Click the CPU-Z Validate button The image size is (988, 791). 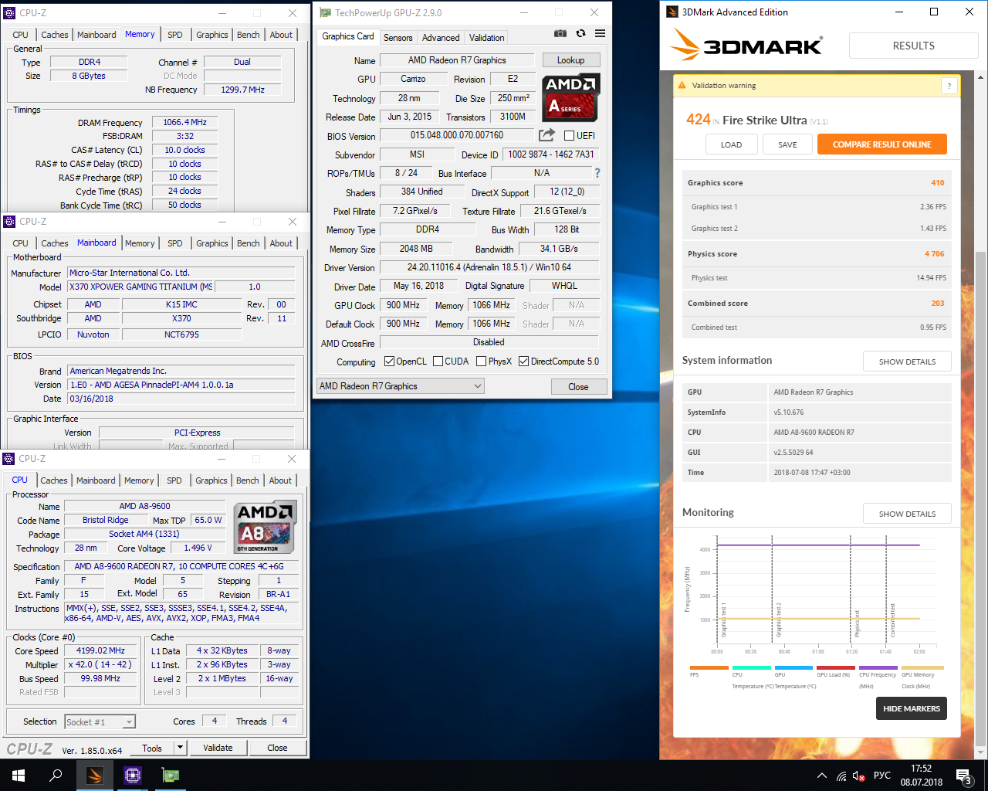coord(218,748)
